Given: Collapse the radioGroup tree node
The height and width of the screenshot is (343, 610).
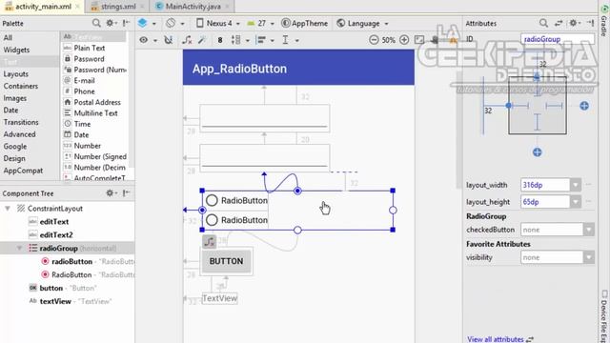Looking at the screenshot, I should pos(19,248).
